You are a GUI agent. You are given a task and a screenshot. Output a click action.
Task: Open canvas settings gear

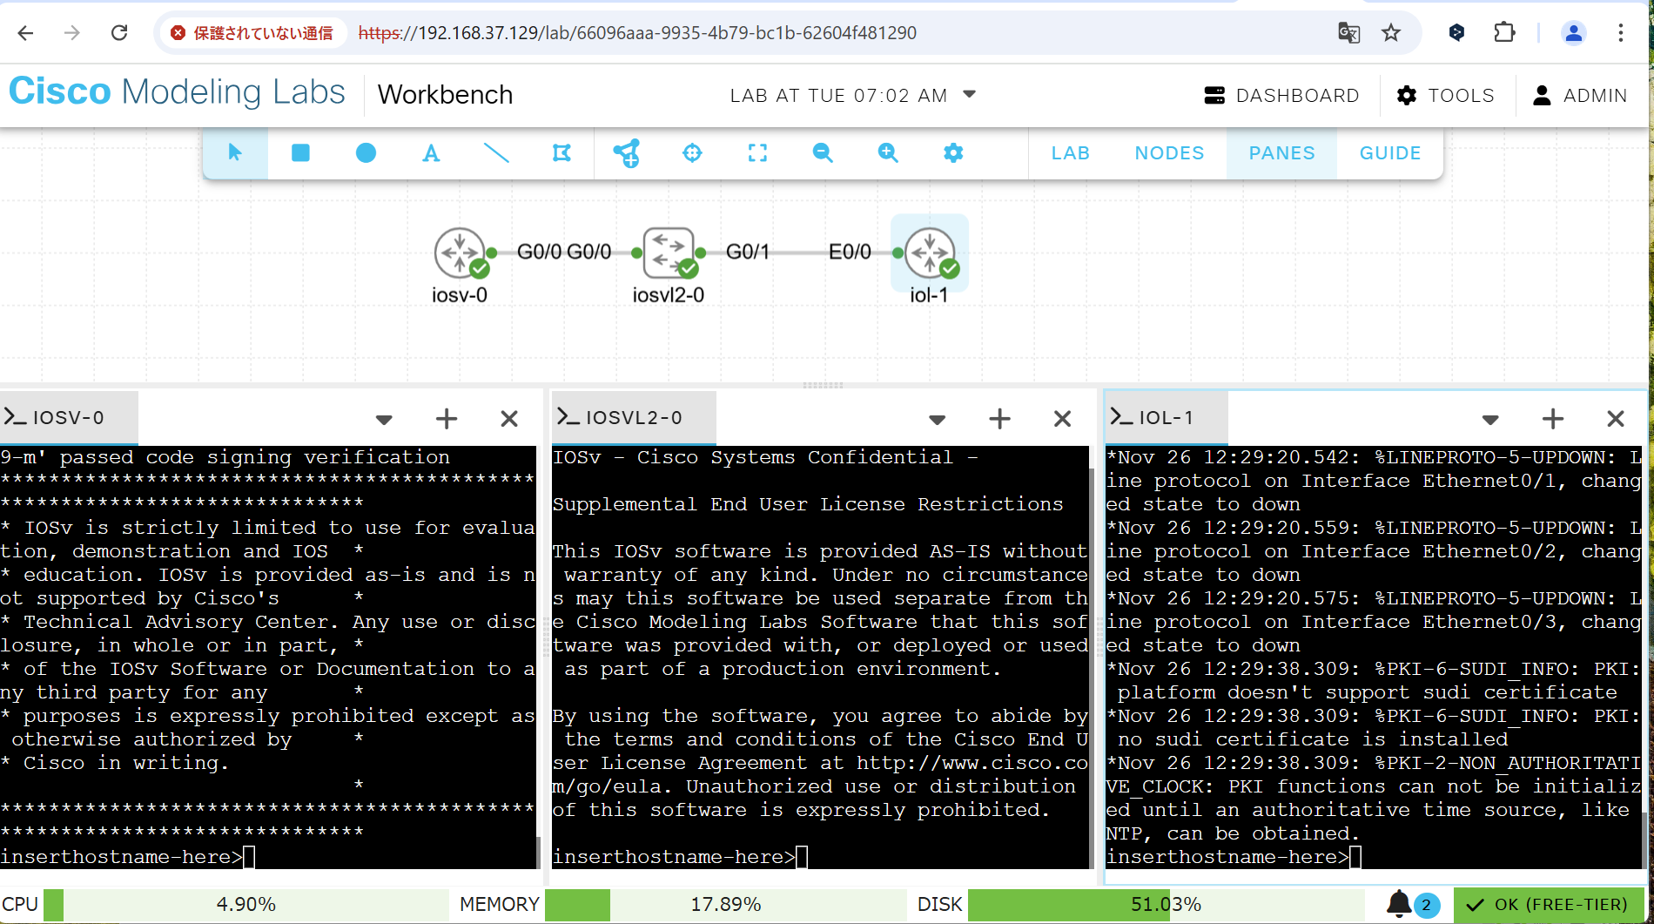pos(953,153)
